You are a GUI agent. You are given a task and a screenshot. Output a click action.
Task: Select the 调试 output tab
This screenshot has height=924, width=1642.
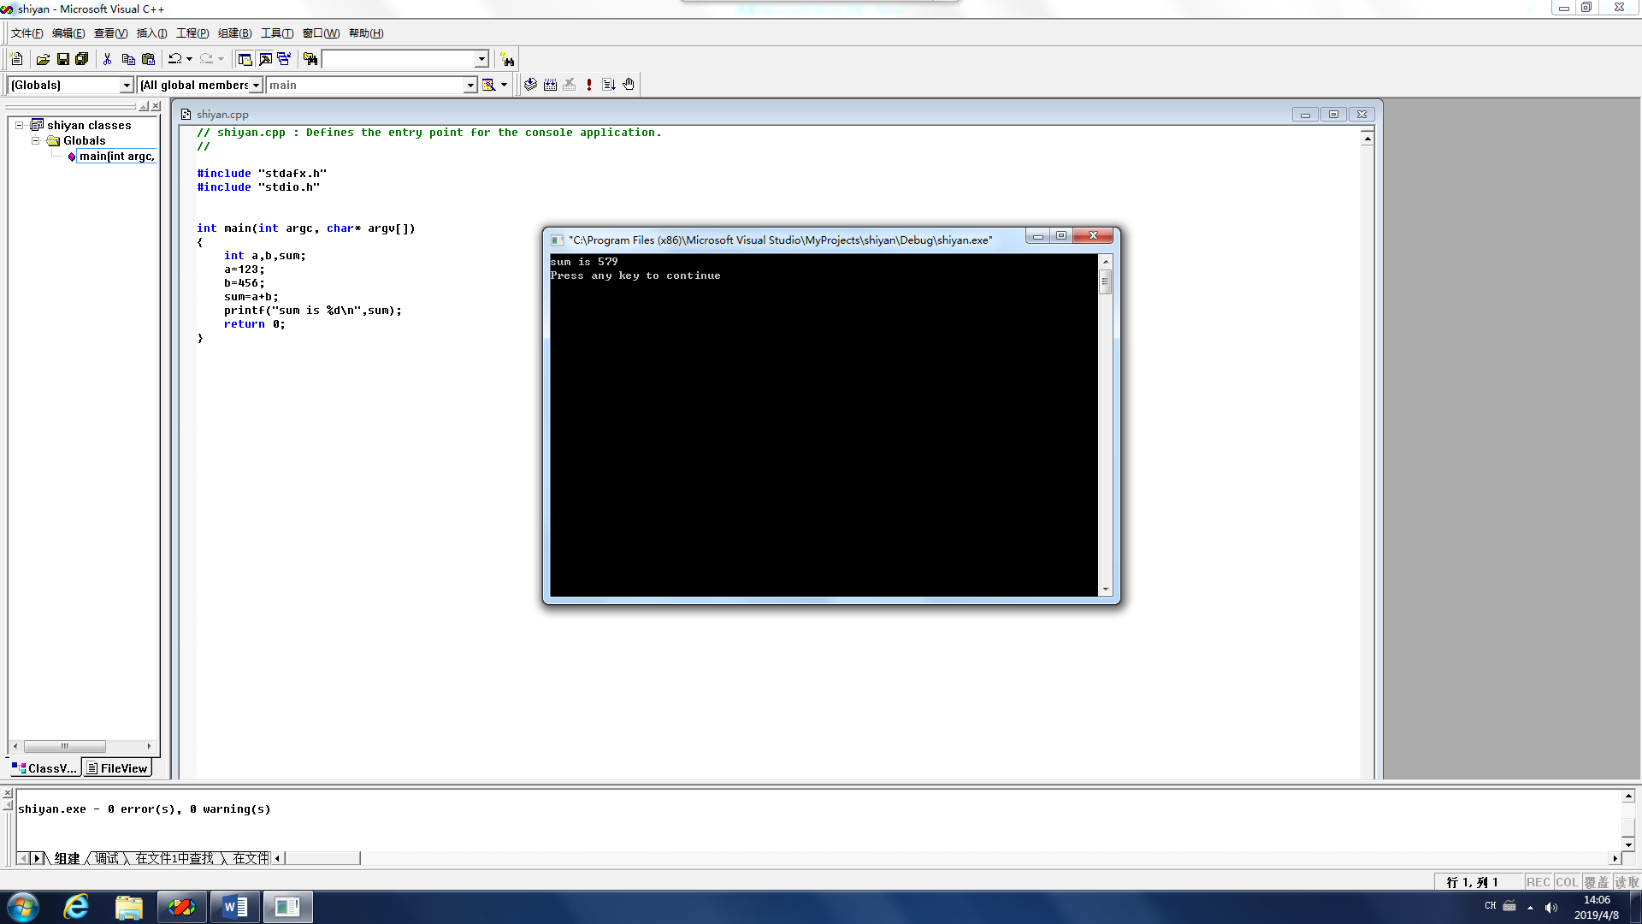coord(107,858)
